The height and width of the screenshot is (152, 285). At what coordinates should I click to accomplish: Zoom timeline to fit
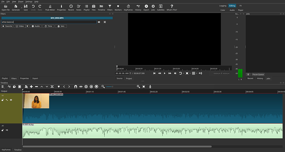coord(144,87)
